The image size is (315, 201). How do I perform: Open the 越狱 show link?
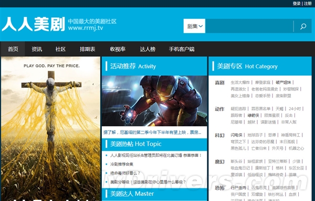point(251,122)
